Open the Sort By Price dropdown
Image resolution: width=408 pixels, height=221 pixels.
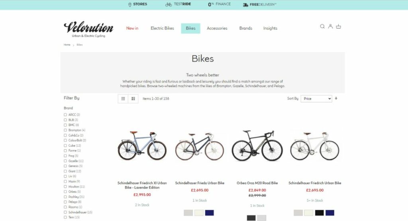316,98
